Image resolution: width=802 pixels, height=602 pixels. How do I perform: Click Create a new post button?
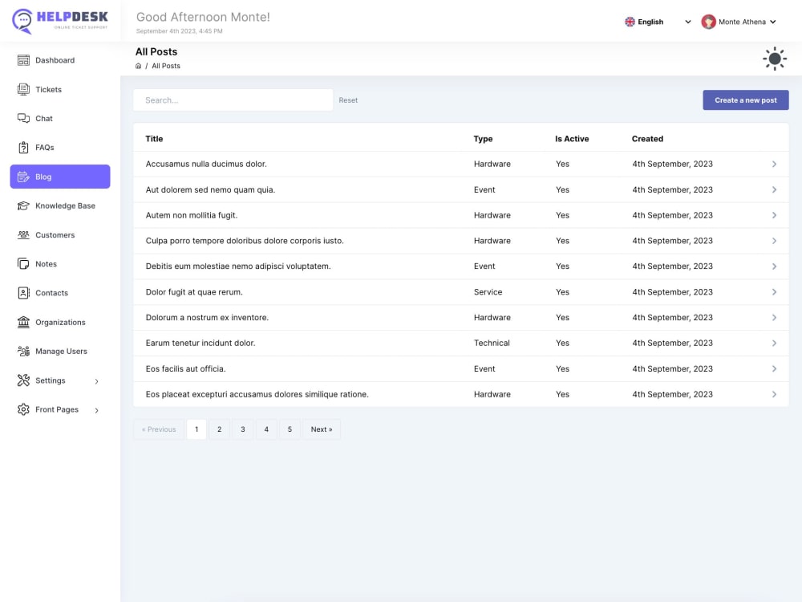(x=745, y=100)
